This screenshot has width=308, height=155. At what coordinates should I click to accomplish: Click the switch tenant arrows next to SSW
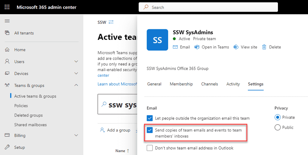[x=111, y=22]
